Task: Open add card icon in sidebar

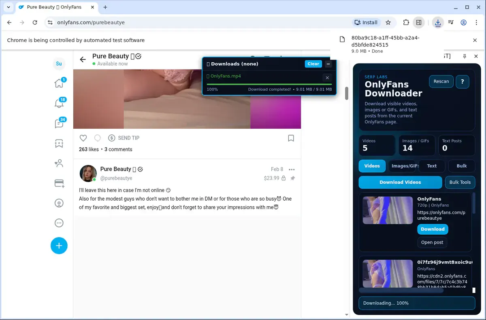Action: (x=59, y=183)
